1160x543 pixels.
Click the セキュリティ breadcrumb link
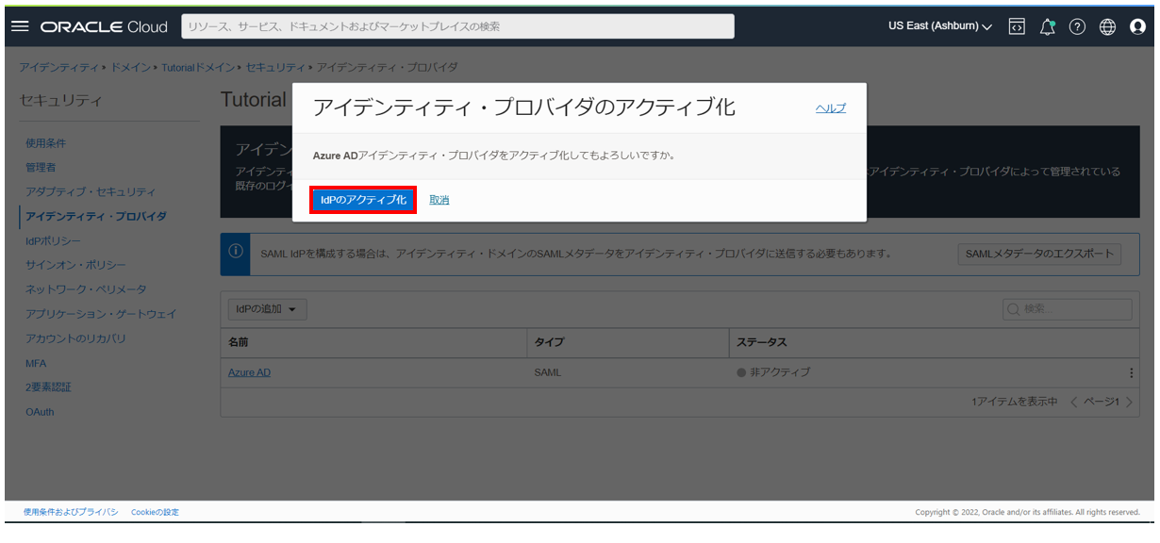(x=275, y=68)
